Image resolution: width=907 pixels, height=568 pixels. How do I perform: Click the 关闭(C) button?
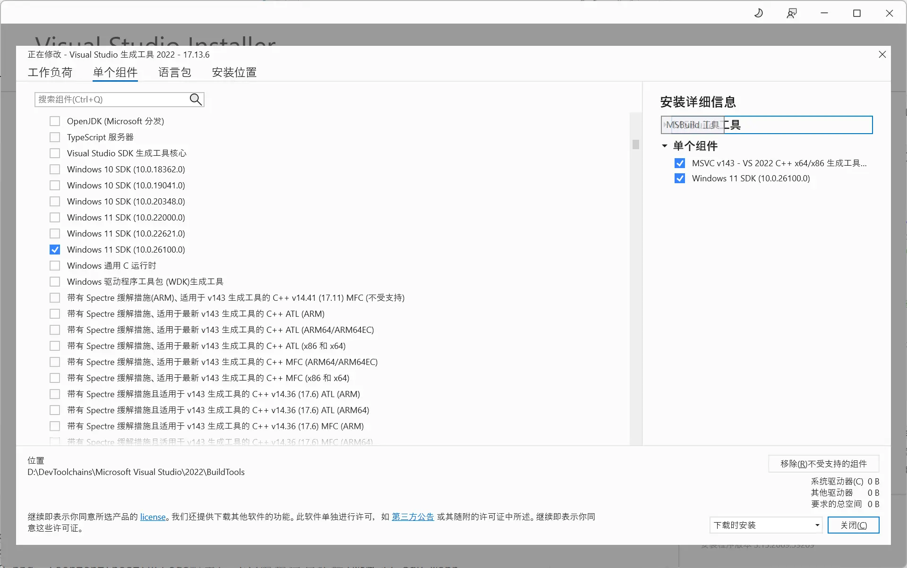[x=853, y=525]
